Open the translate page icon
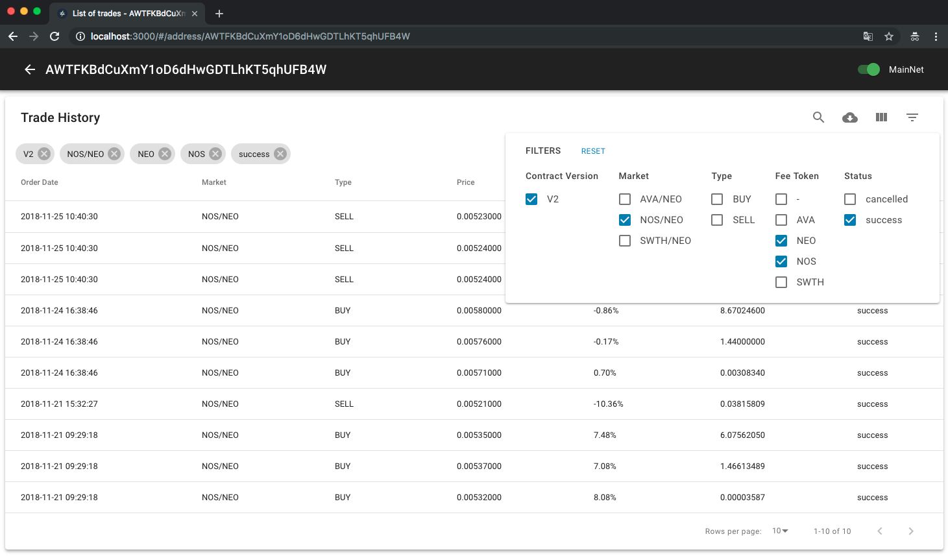 pos(868,36)
